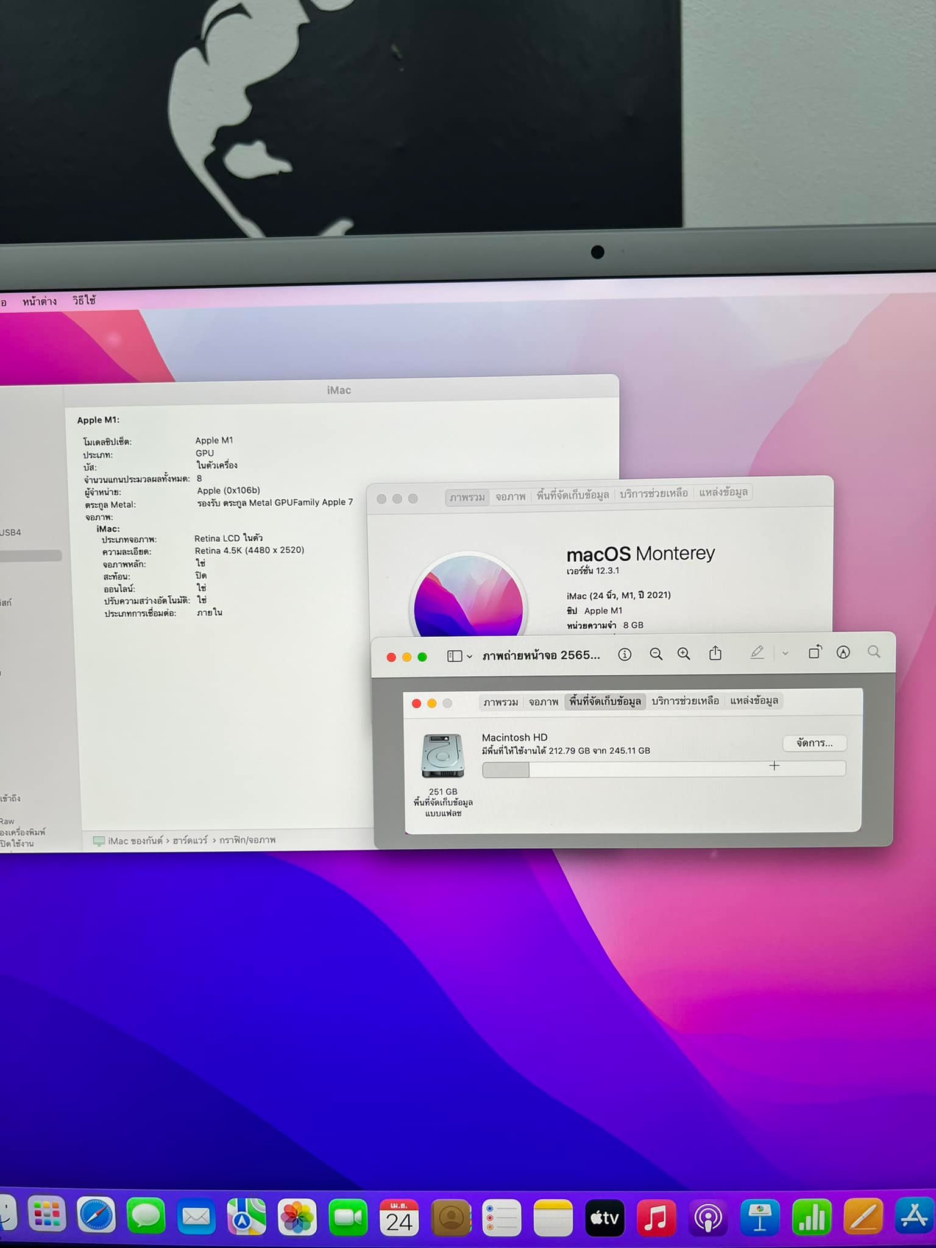Image resolution: width=936 pixels, height=1248 pixels.
Task: Click the Macintosh HD storage usage bar
Action: point(663,769)
